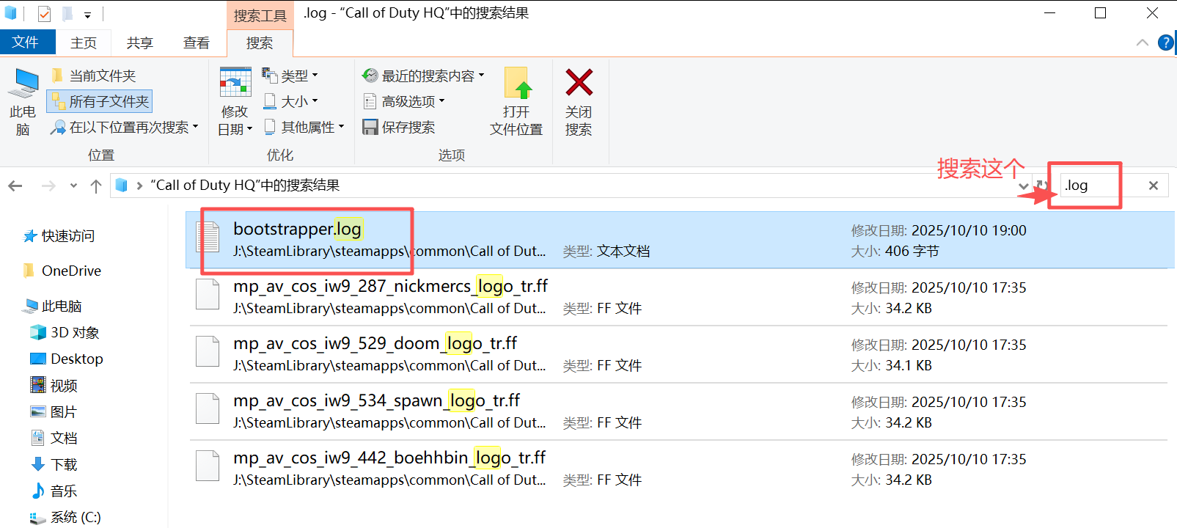Select the bootstrapper.log file
Image resolution: width=1177 pixels, height=528 pixels.
(681, 240)
